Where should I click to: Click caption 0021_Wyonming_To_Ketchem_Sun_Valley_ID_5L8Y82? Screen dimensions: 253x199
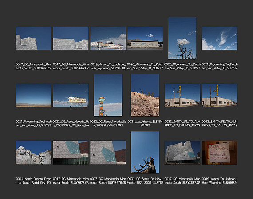point(219,66)
